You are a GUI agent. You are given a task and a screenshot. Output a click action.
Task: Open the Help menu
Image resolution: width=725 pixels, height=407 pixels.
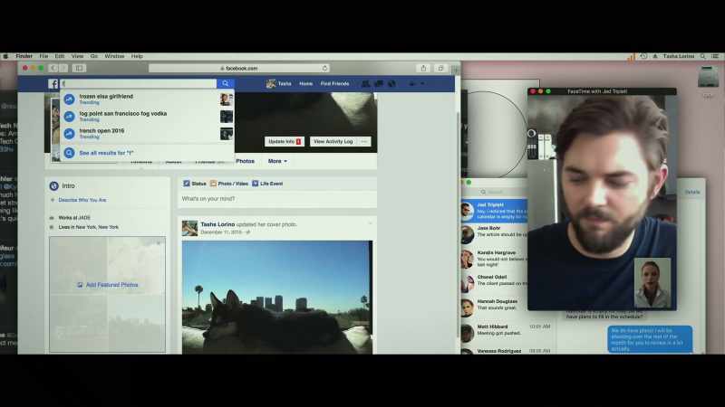point(137,56)
